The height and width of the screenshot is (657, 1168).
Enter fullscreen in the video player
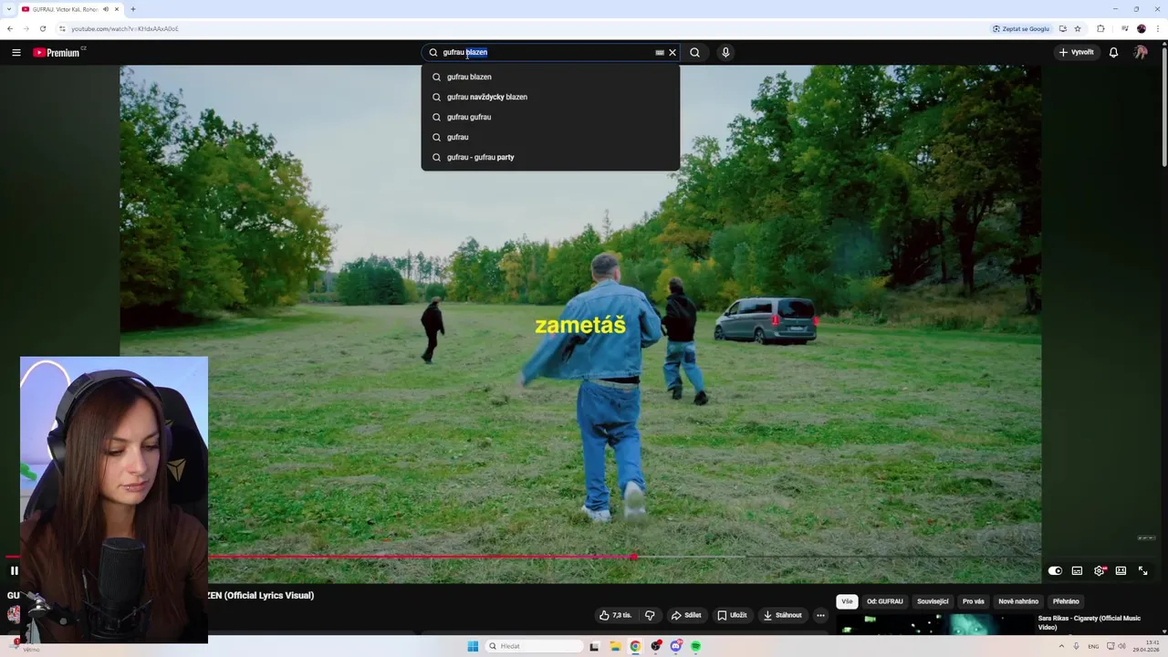(x=1142, y=570)
